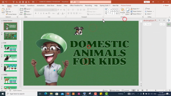Justify the paragraph text
This screenshot has height=96, width=171.
tap(77, 13)
